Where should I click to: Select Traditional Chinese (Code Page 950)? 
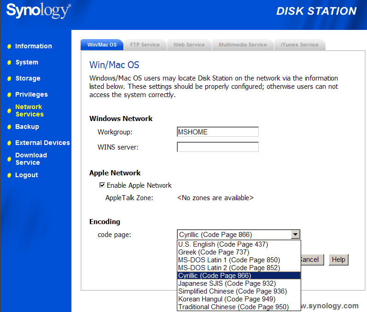239,307
